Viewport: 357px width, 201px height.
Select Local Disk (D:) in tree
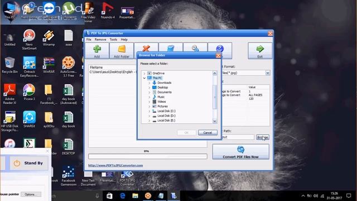tap(166, 116)
